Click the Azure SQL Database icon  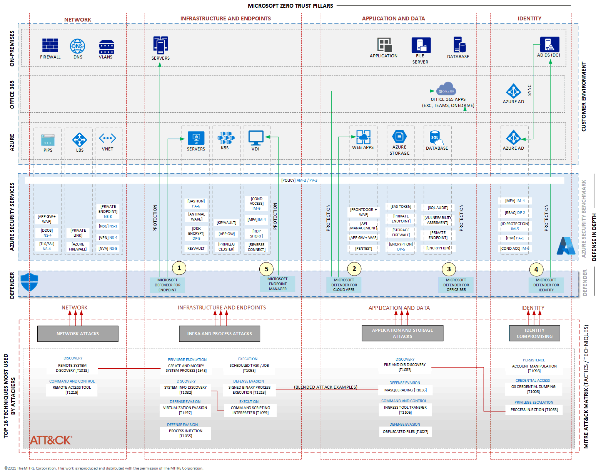(x=436, y=138)
